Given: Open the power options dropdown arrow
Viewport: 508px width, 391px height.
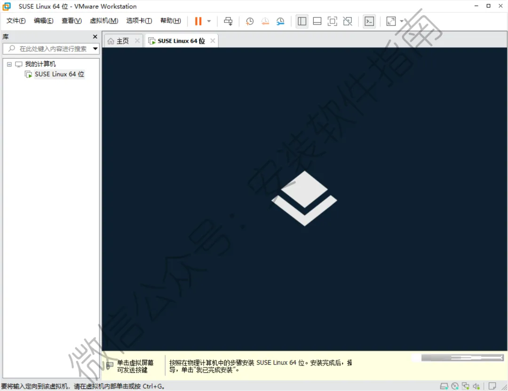Looking at the screenshot, I should point(209,21).
